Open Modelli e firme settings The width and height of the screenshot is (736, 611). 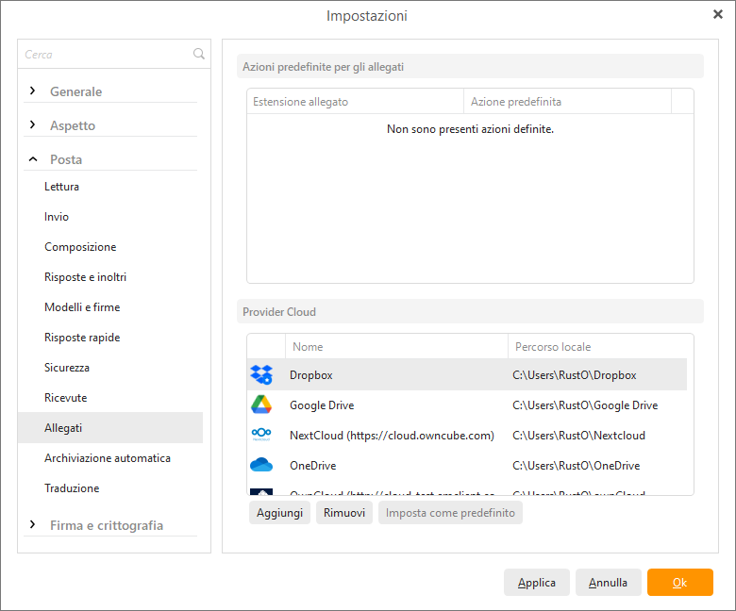[82, 307]
